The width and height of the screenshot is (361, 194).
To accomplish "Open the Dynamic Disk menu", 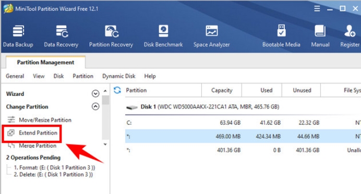I will click(x=119, y=76).
